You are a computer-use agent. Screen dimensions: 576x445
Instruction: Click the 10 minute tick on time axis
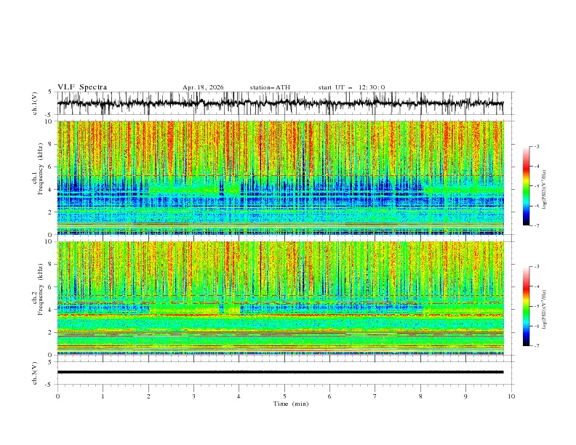[511, 396]
